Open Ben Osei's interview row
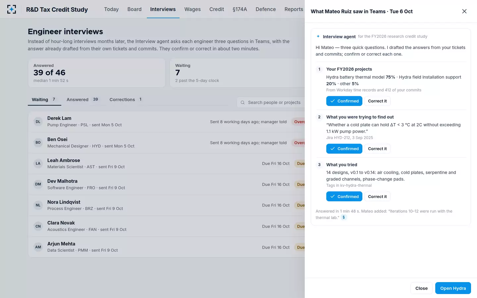 tap(167, 143)
